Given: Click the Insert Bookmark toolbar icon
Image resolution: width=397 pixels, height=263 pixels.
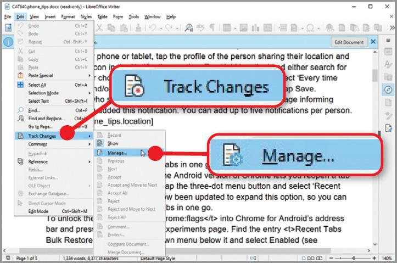Looking at the screenshot, I should pyautogui.click(x=366, y=27).
